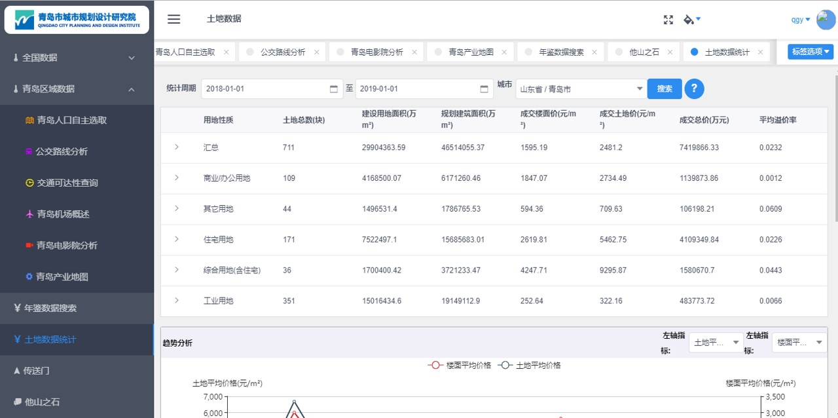
Task: Expand the 综合用地(含住宅) row
Action: tap(177, 269)
